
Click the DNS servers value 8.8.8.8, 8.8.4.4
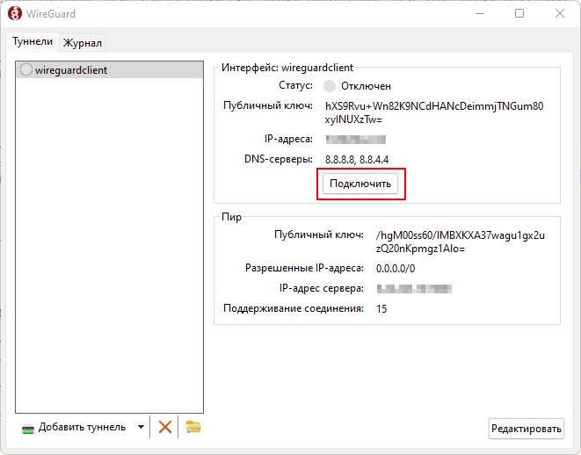(357, 160)
